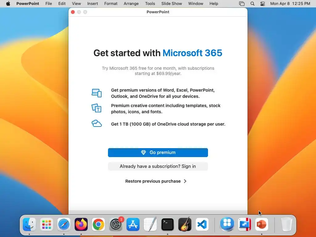The height and width of the screenshot is (237, 316).
Task: Close the PowerPoint window with red button
Action: [73, 12]
